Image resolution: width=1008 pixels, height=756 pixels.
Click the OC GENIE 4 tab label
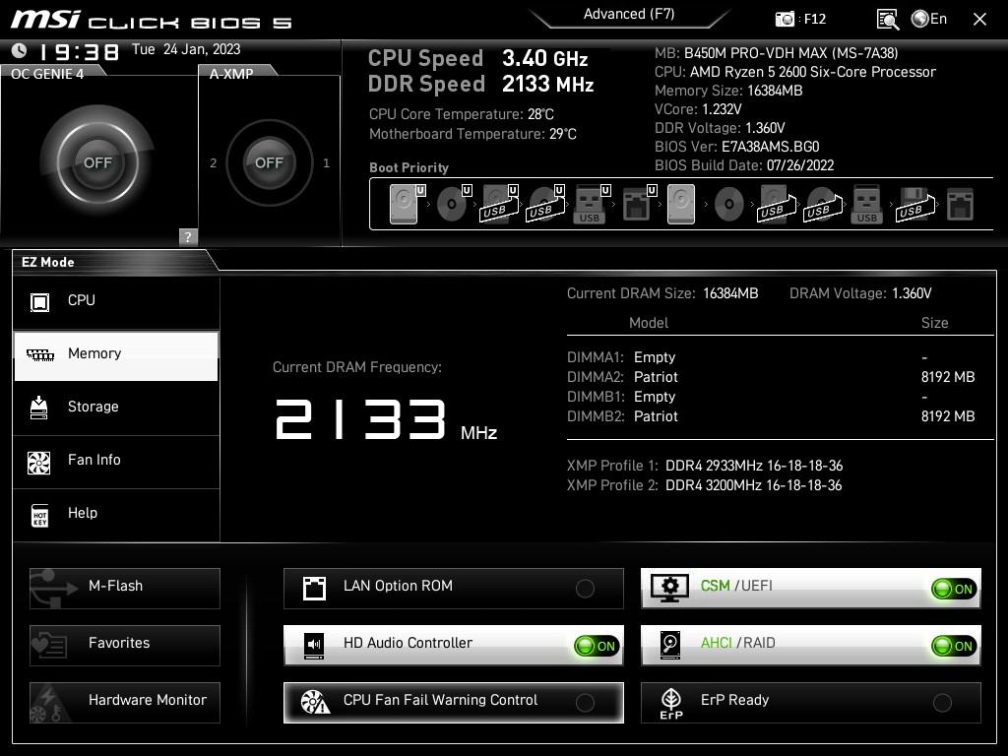click(47, 74)
